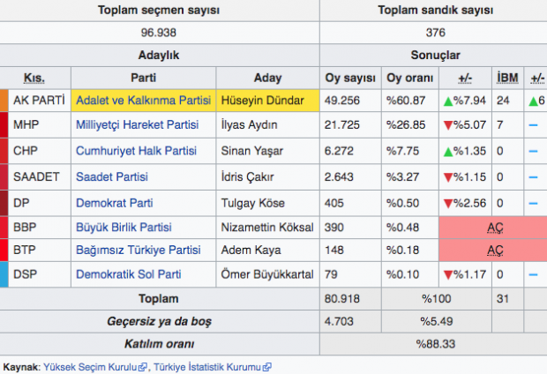Open Adalet ve Kalkınma Partisi link
This screenshot has height=374, width=547.
coord(143,101)
